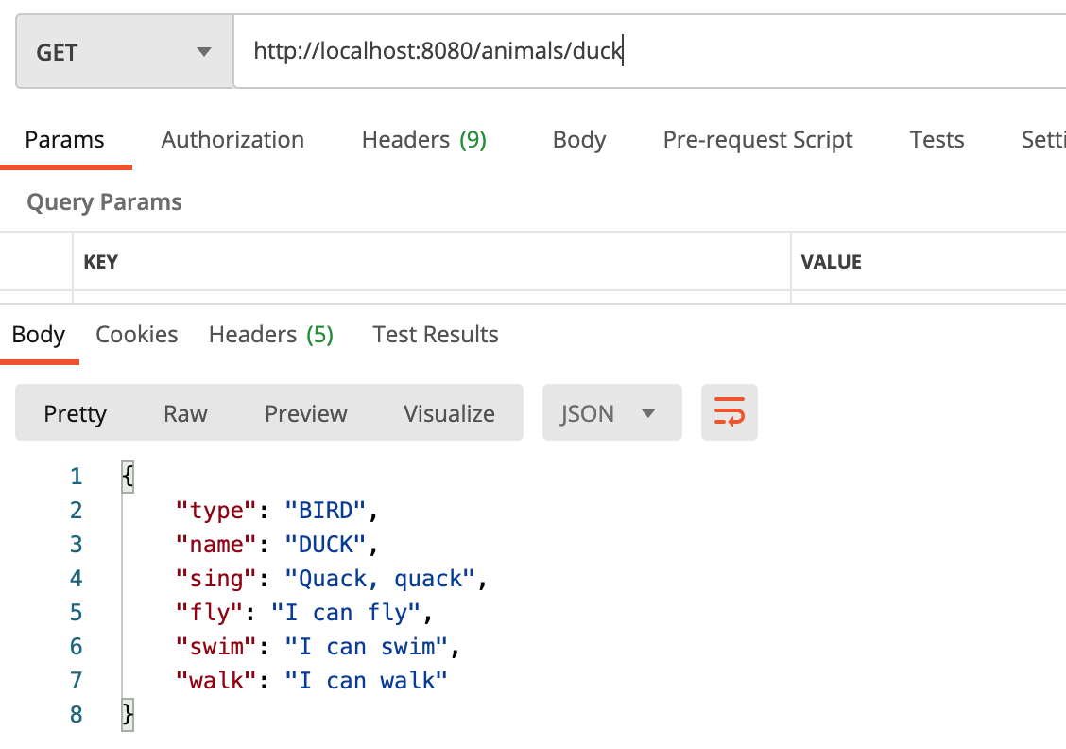Open the Pre-request Script tab
The width and height of the screenshot is (1066, 749).
tap(757, 139)
